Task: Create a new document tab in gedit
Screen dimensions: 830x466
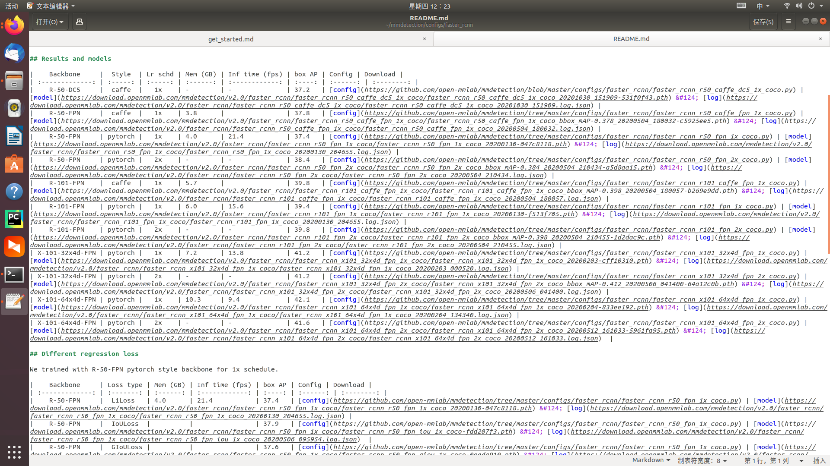Action: click(79, 21)
